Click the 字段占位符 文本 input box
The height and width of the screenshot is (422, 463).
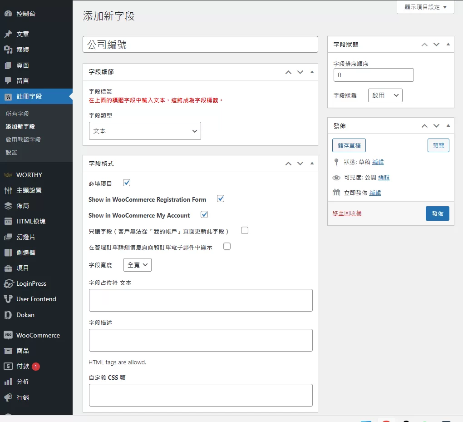(x=201, y=300)
